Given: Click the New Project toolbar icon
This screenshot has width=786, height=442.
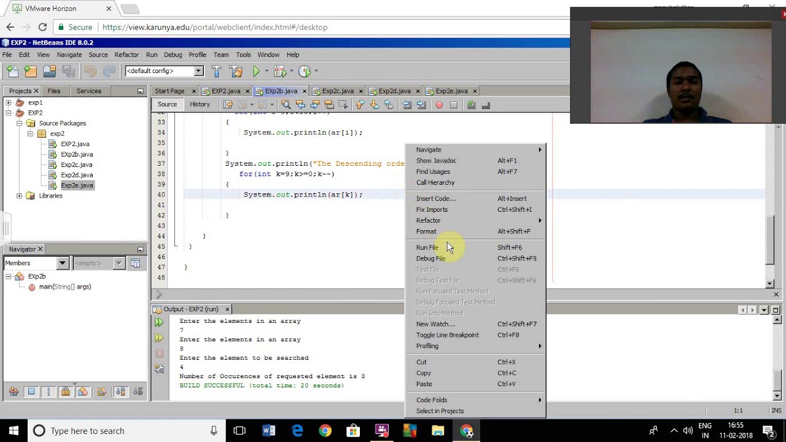Looking at the screenshot, I should click(30, 71).
